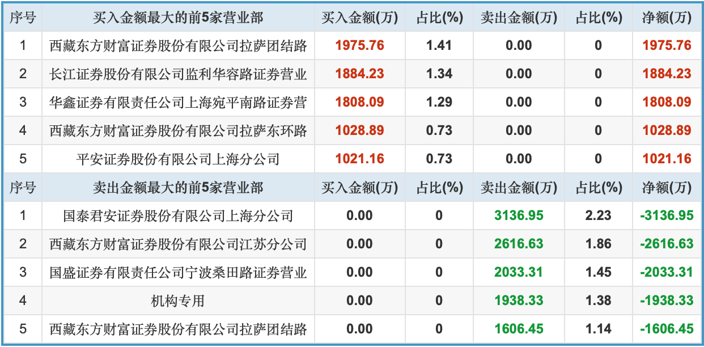This screenshot has width=704, height=347.
Task: Select sell-table row 5 broker 西藏东方财富证券拉萨团结路
Action: [x=178, y=329]
